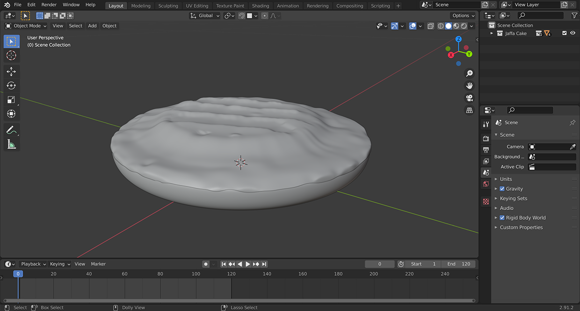Open the File menu
580x311 pixels.
click(x=17, y=5)
